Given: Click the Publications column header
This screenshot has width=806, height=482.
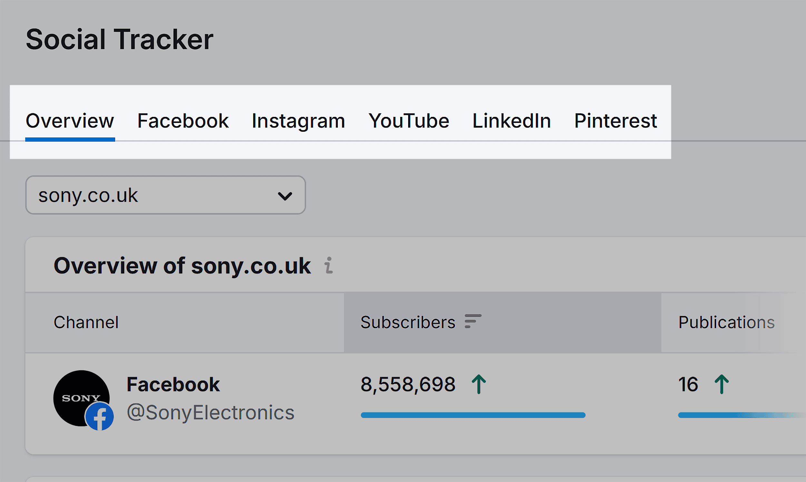Looking at the screenshot, I should coord(726,322).
